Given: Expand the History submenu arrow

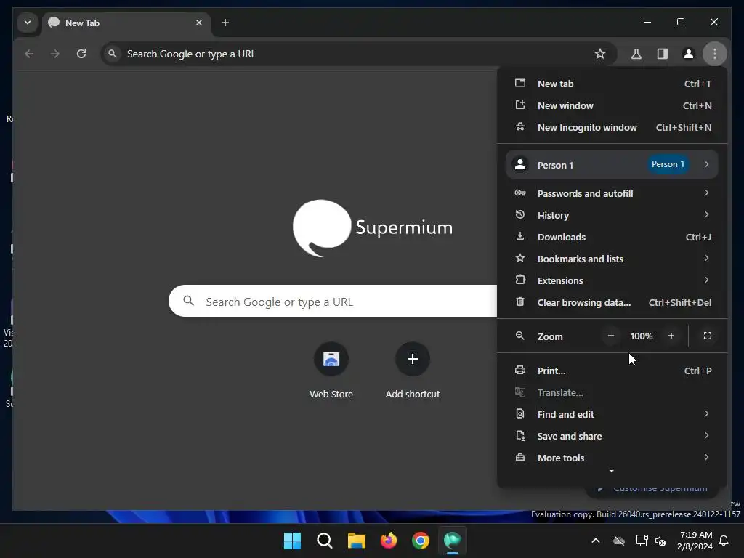Looking at the screenshot, I should [706, 214].
